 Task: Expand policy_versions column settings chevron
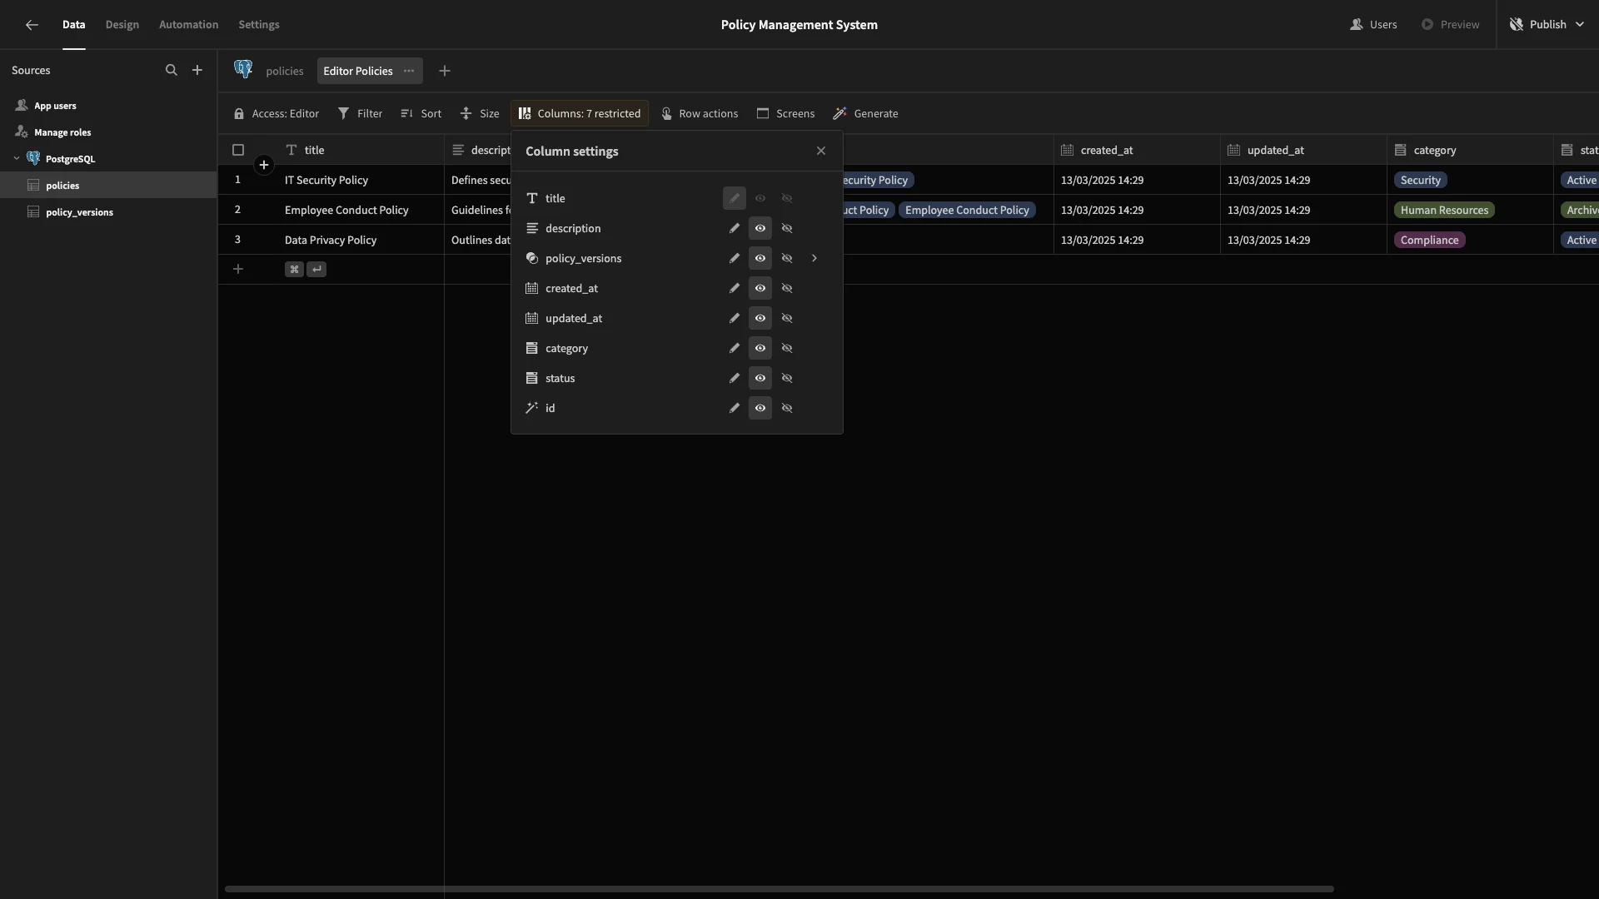814,258
